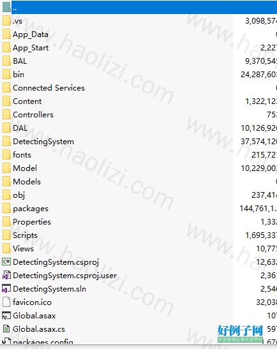Select the DetectingSystem folder name
277x349 pixels.
tap(43, 142)
